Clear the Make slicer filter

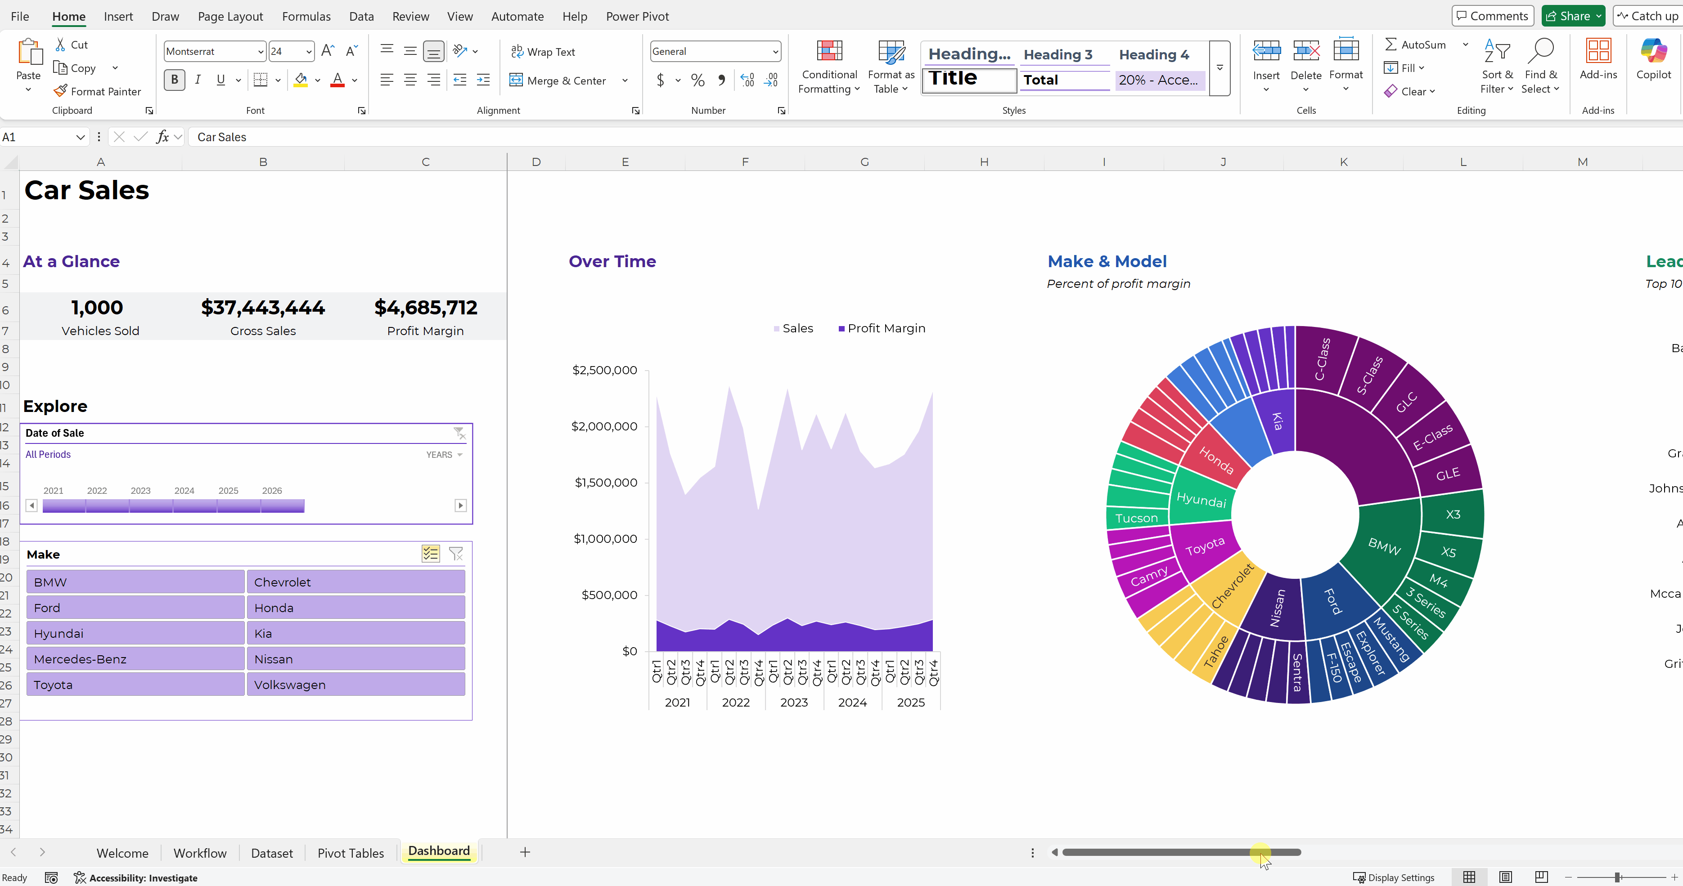pos(456,555)
